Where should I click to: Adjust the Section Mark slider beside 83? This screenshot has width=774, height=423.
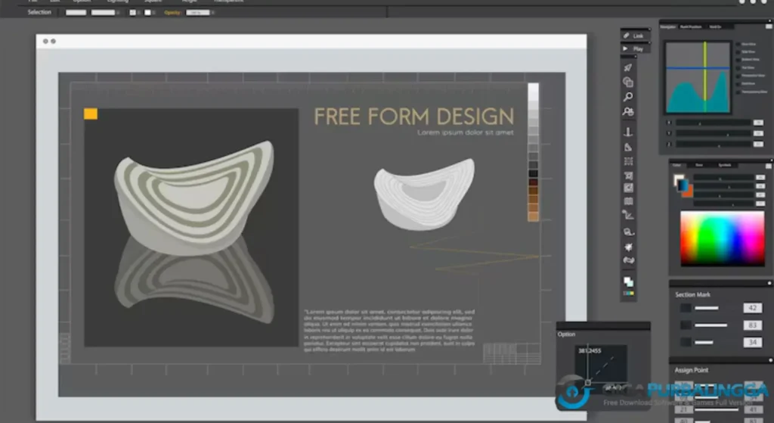[711, 325]
